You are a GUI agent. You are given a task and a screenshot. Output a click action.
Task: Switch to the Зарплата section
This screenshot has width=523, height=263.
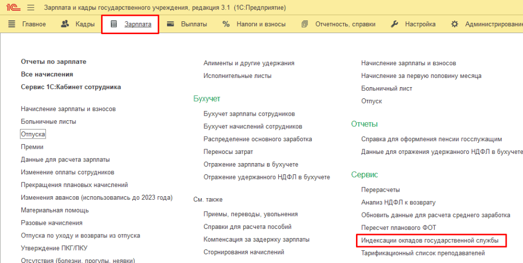click(138, 24)
